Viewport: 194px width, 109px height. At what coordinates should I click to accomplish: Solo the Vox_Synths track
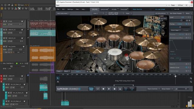6,47
